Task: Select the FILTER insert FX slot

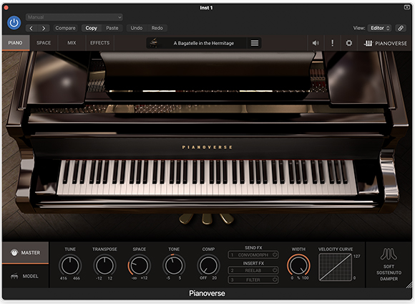Action: point(253,280)
